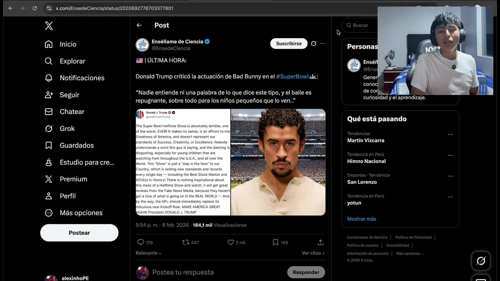This screenshot has width=500, height=281.
Task: Click the browser reload button
Action: click(35, 8)
